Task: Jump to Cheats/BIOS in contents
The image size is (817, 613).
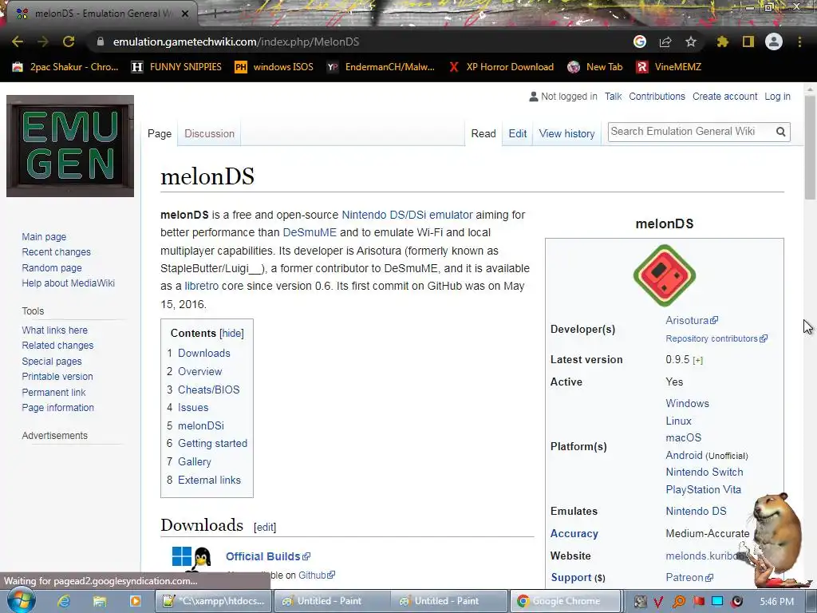Action: [208, 390]
